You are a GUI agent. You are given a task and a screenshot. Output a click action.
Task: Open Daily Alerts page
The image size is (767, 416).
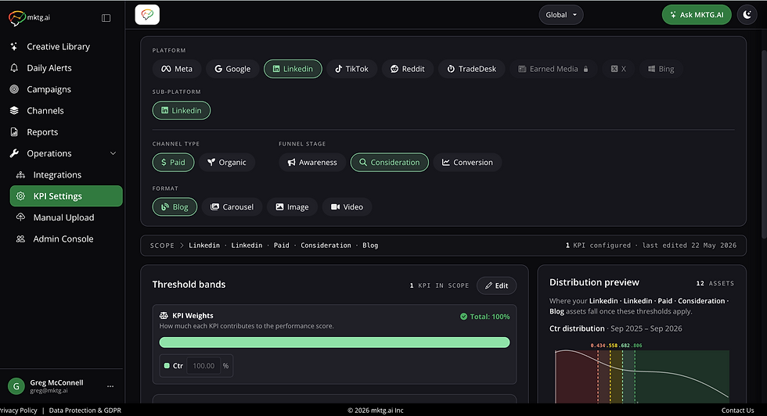point(49,68)
